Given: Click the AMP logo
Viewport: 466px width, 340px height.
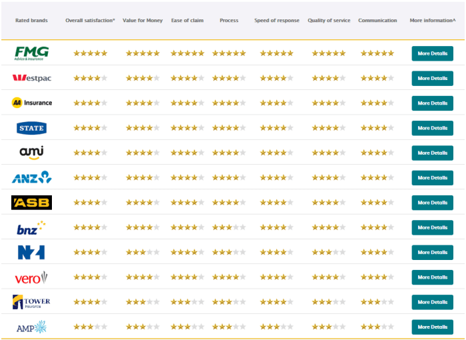Looking at the screenshot, I should point(31,327).
